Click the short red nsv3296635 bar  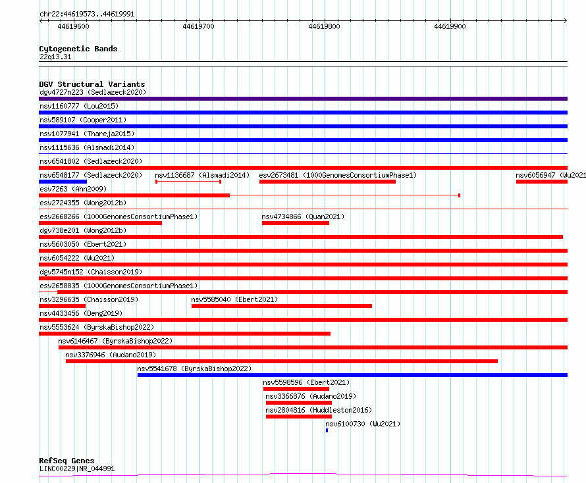(x=62, y=306)
